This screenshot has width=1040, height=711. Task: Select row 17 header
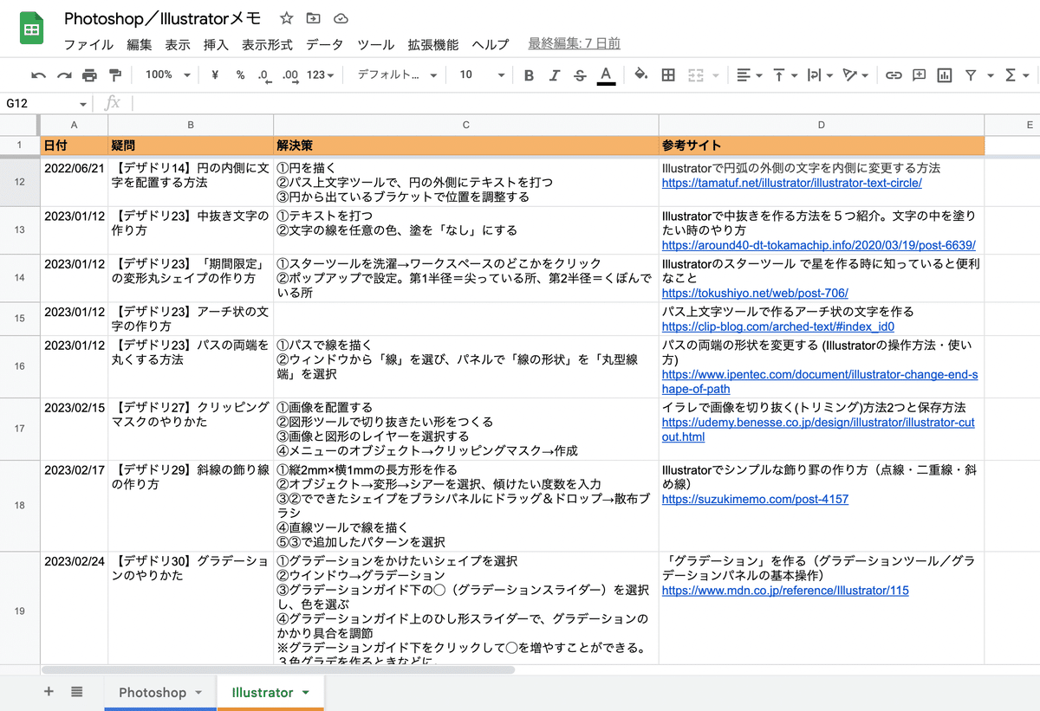tap(20, 429)
